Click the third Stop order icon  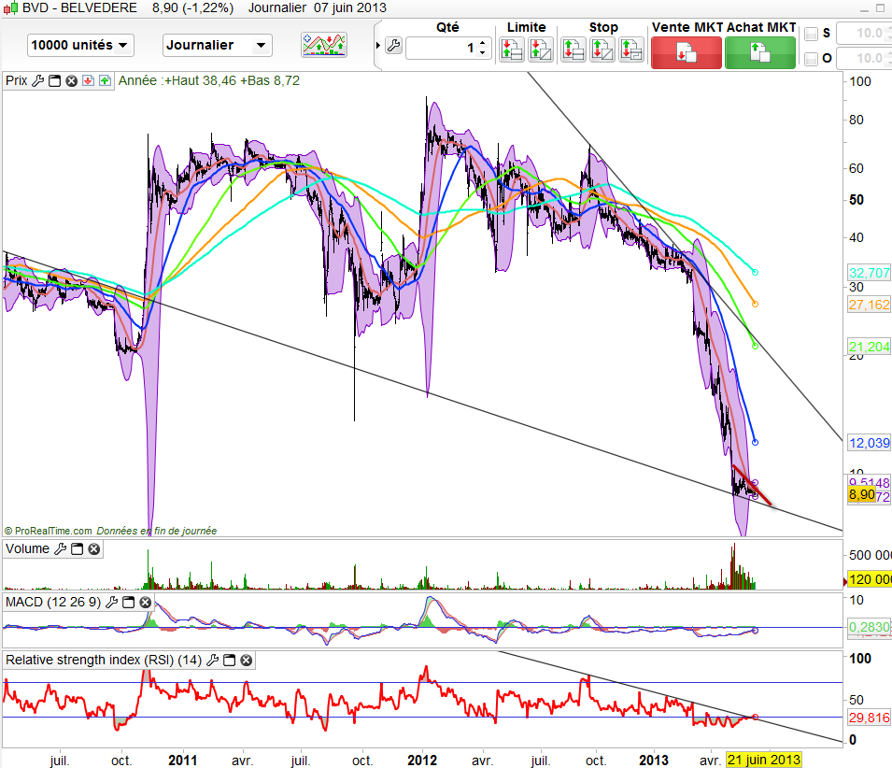pyautogui.click(x=631, y=50)
